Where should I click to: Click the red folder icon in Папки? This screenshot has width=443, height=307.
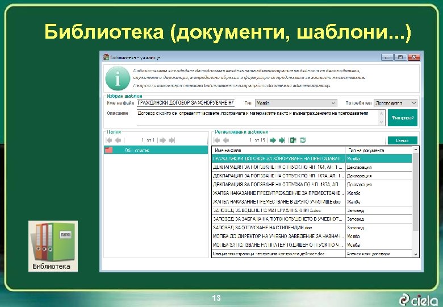coord(109,150)
